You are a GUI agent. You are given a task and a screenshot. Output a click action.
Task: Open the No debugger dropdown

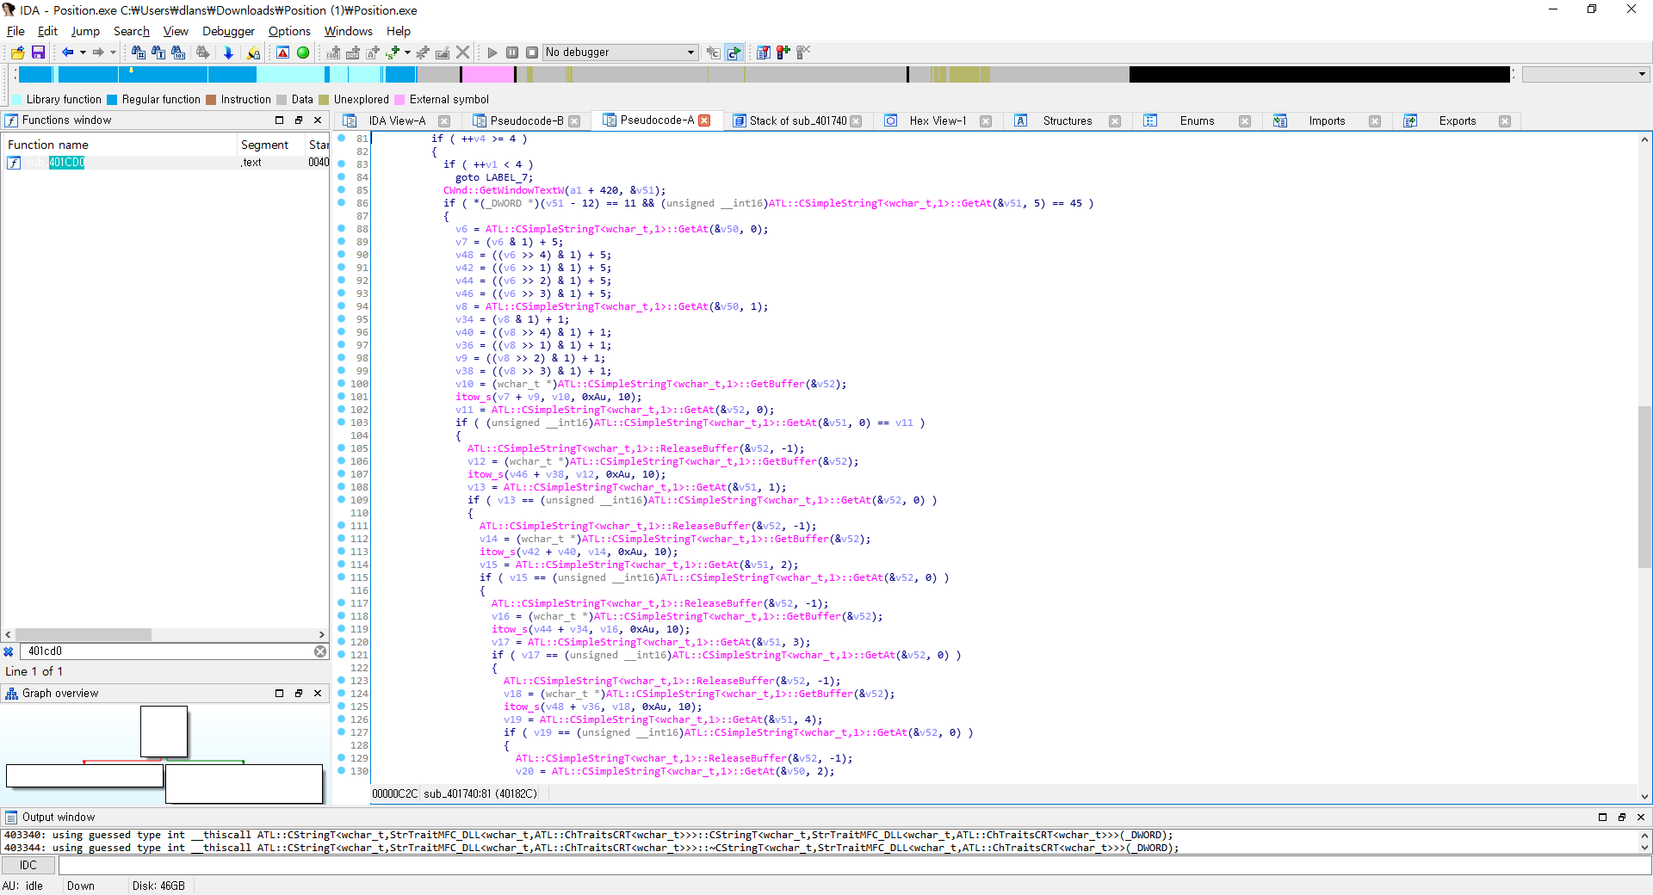(x=620, y=52)
